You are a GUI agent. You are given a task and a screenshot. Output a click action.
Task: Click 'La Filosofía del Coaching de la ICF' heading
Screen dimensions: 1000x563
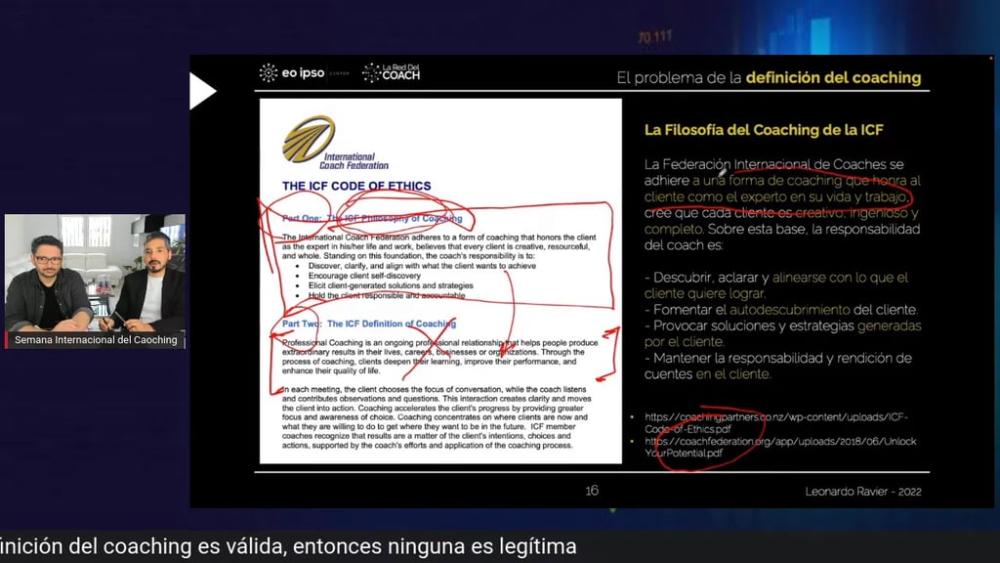[x=764, y=130]
